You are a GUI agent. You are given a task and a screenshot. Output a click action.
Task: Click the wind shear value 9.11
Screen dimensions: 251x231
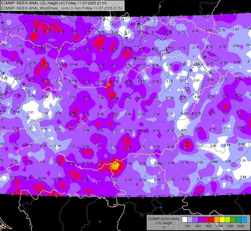(x=128, y=33)
